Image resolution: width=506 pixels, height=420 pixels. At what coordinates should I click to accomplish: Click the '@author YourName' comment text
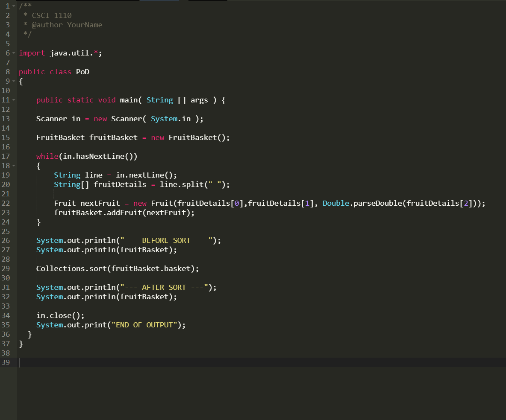coord(67,25)
